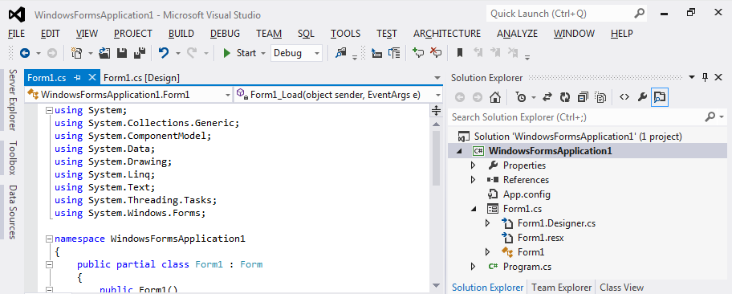
Task: Click the Collapse All icon in Solution Explorer
Action: 583,97
